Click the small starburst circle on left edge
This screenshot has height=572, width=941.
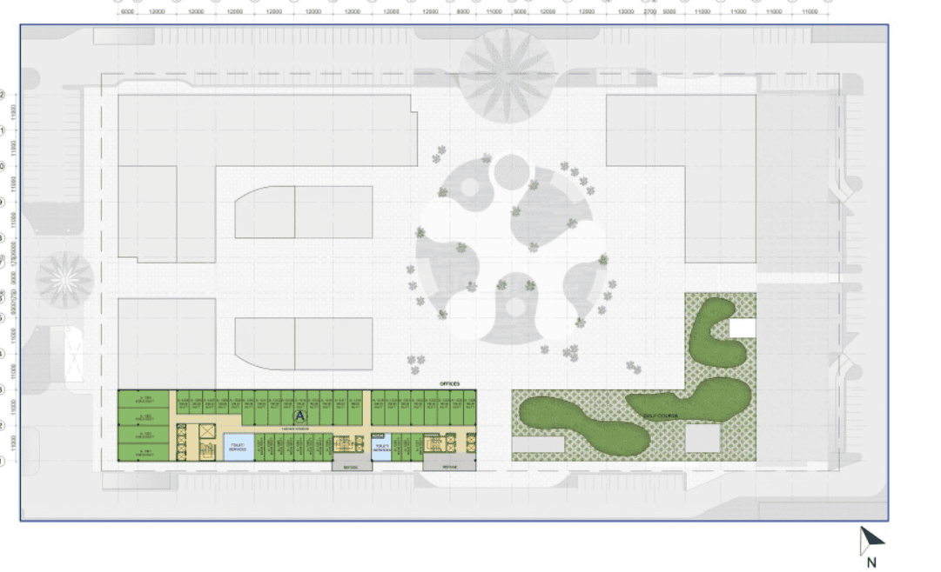[65, 280]
